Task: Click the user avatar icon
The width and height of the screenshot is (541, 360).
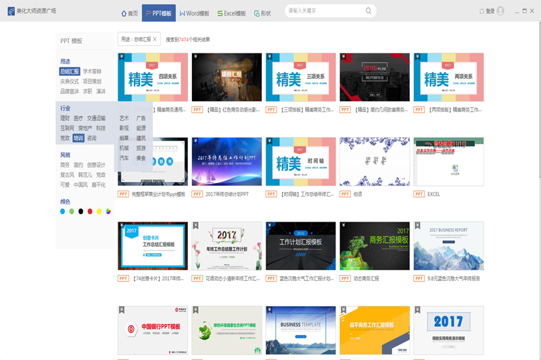Action: point(481,11)
